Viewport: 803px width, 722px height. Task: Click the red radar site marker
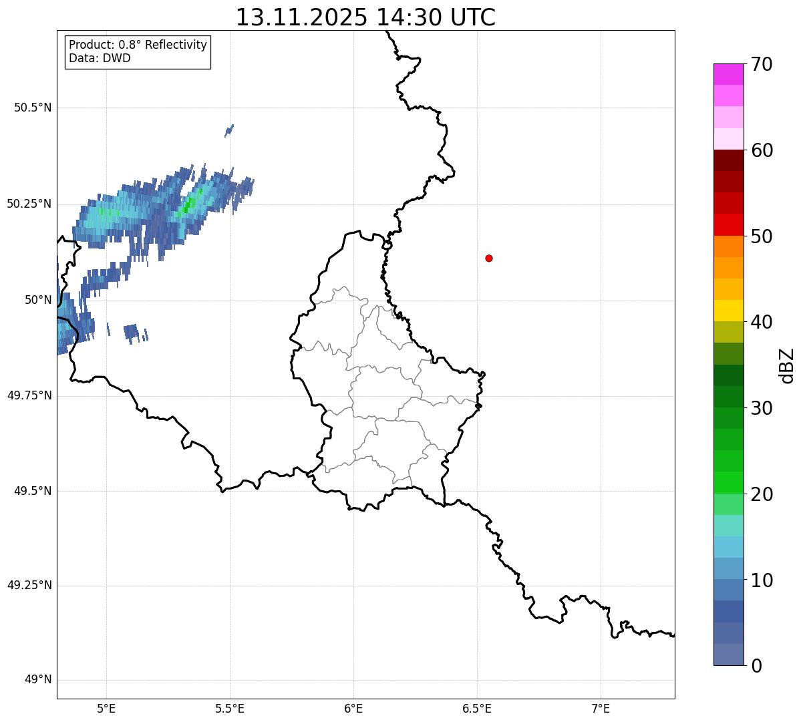pyautogui.click(x=489, y=258)
